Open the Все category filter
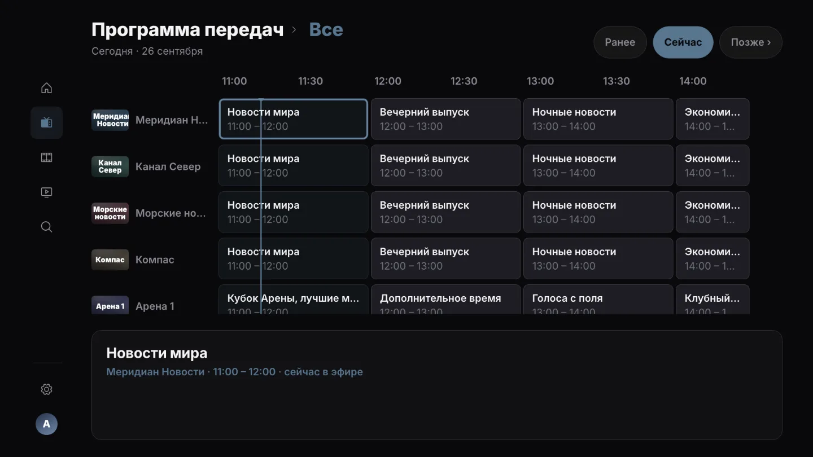 [x=326, y=29]
